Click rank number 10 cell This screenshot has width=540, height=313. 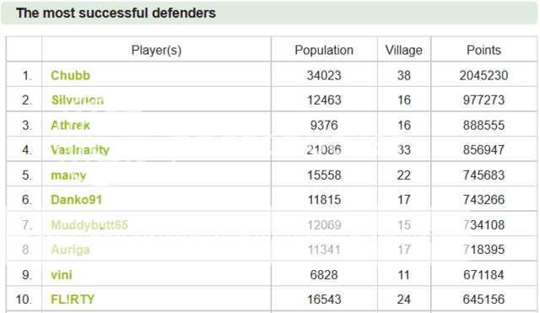pos(24,300)
